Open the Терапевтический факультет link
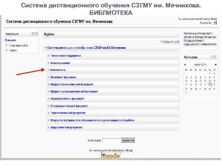The width and height of the screenshot is (222, 167). [x=68, y=113]
